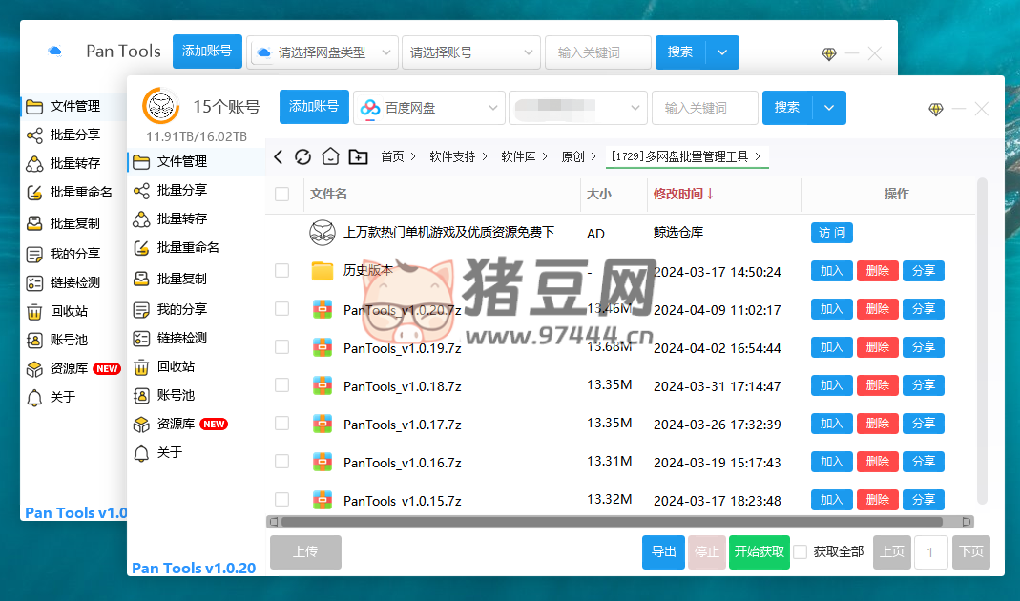Open 批量转存 in the front window sidebar
The image size is (1020, 601).
[196, 218]
